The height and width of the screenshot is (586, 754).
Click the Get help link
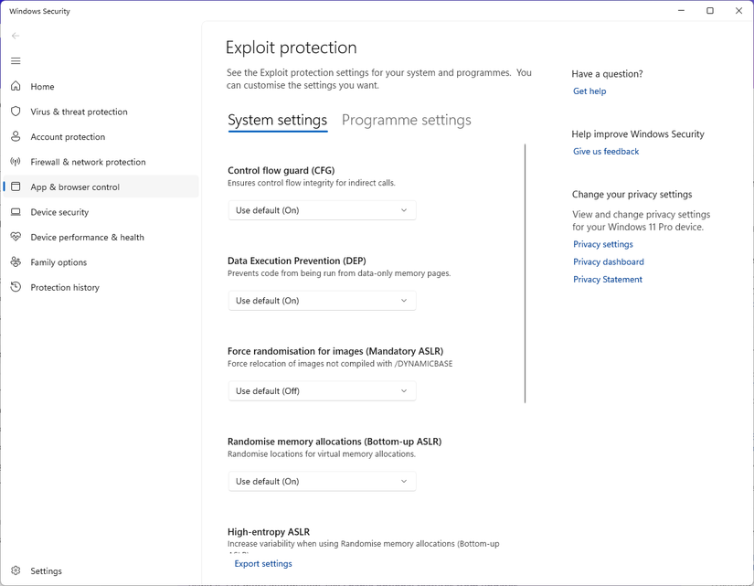click(588, 91)
